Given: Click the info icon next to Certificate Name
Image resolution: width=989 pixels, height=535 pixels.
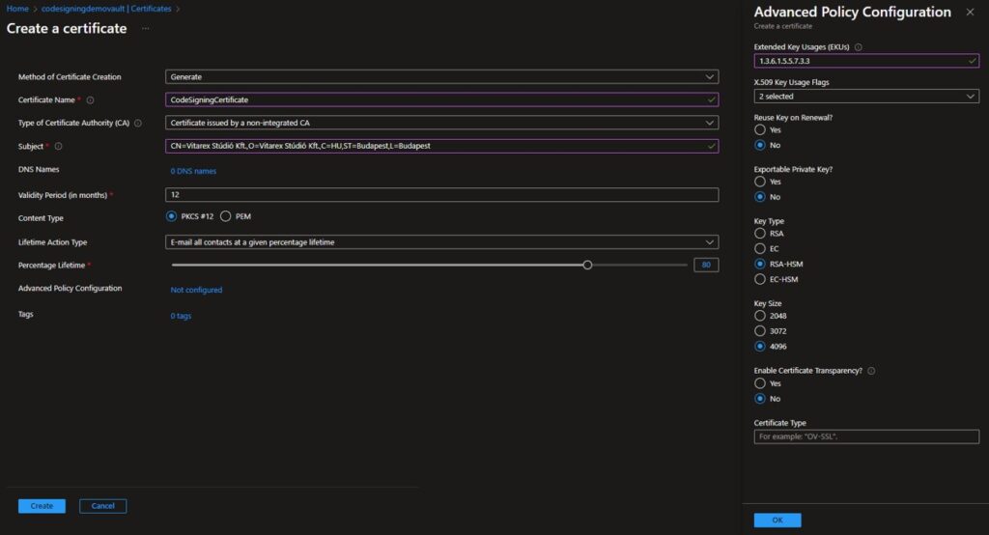Looking at the screenshot, I should click(90, 100).
